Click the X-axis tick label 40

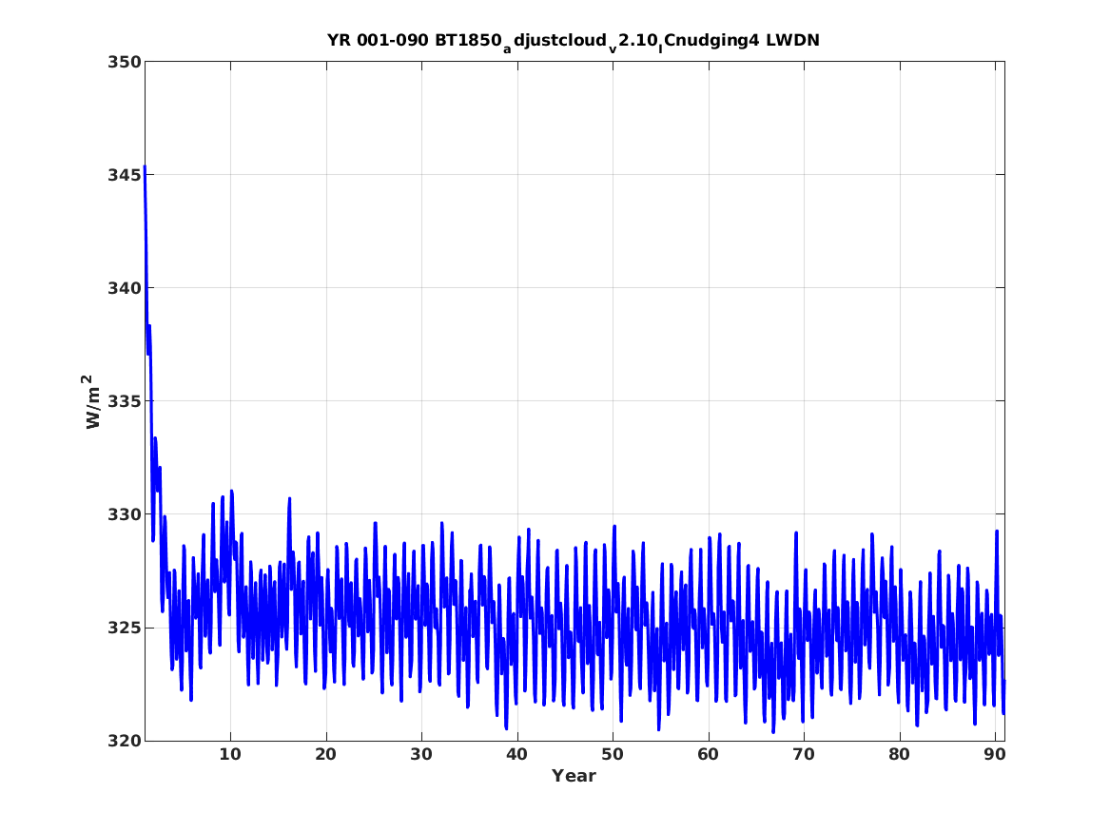click(516, 754)
